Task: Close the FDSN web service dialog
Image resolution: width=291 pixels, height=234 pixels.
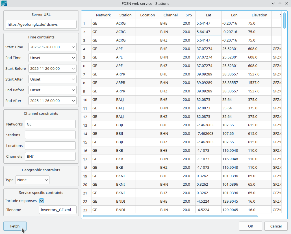Action: coord(286,4)
